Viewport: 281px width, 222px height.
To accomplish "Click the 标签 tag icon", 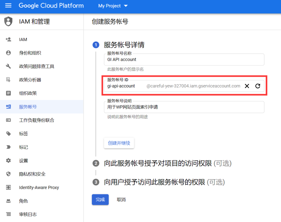I will pyautogui.click(x=9, y=134).
